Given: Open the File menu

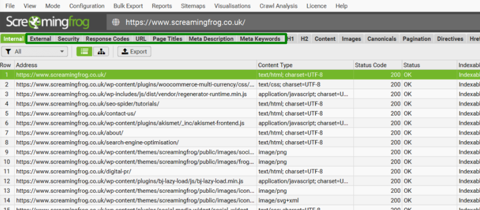Looking at the screenshot, I should point(10,6).
